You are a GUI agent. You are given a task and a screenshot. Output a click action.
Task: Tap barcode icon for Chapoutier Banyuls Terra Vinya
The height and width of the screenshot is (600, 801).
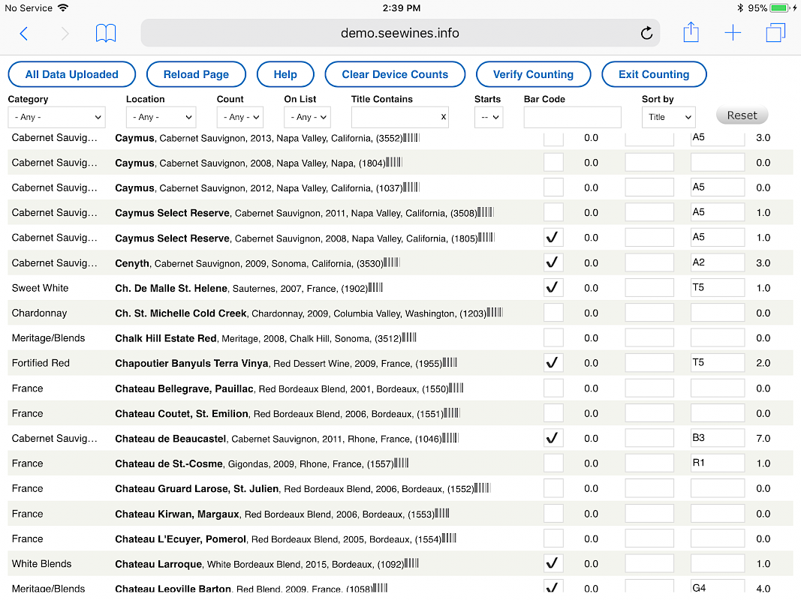(x=450, y=362)
